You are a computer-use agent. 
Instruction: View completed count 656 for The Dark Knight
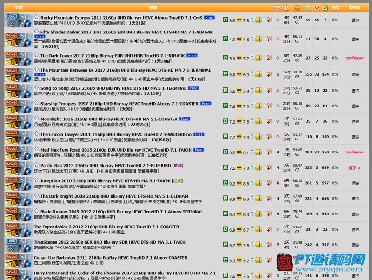point(325,199)
